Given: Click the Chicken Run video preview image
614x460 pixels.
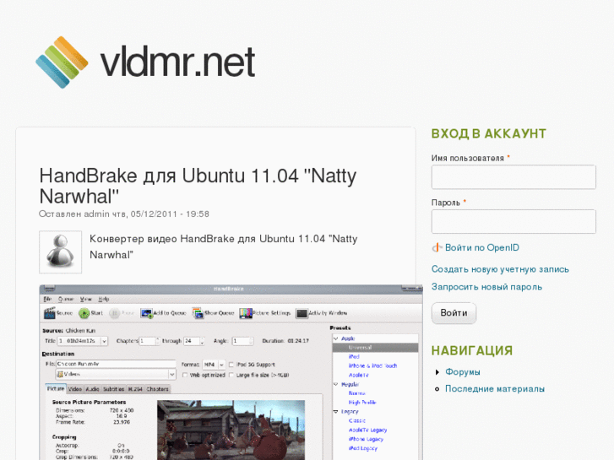Looking at the screenshot, I should tap(231, 430).
